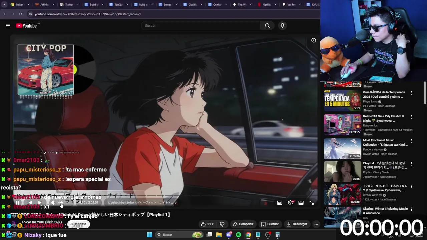Click the Pingu Sama channel name

point(370,102)
